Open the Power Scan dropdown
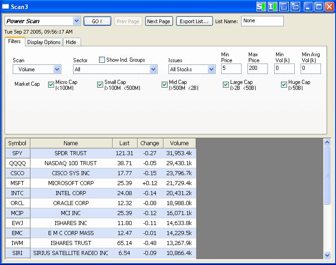Image resolution: width=336 pixels, height=265 pixels. tap(76, 21)
